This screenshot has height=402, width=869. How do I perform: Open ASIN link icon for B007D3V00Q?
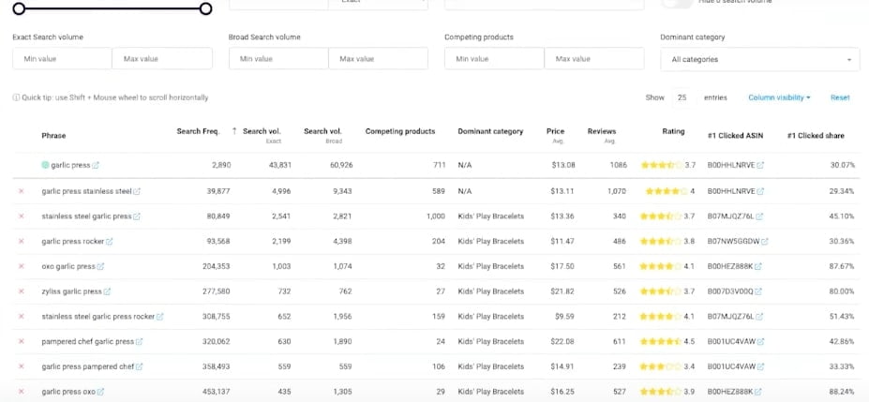[758, 291]
